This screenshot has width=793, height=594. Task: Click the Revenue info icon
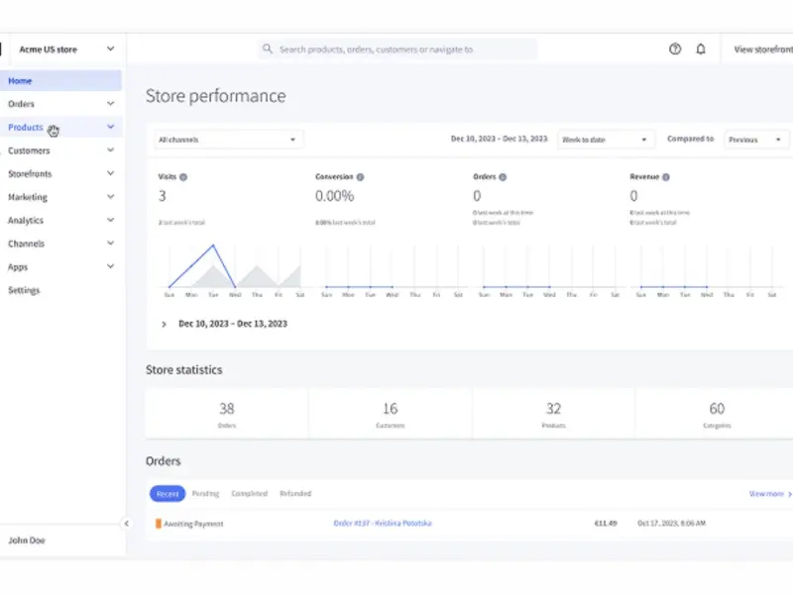[666, 177]
